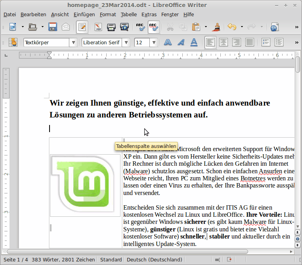Select Center horizontally alignment button
Screen dimensions: 302x265
224,42
